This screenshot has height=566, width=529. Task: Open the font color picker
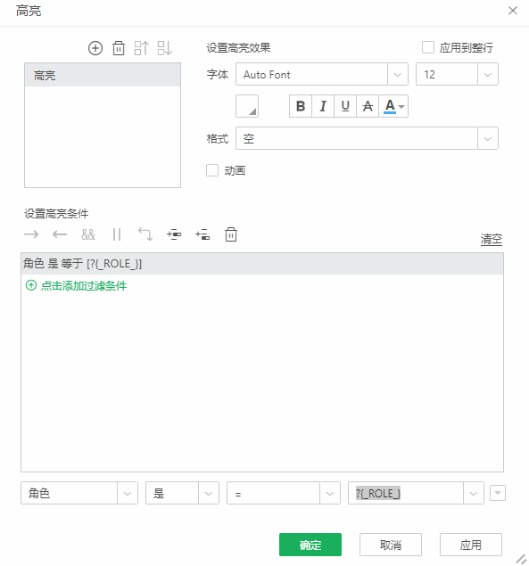[x=394, y=106]
